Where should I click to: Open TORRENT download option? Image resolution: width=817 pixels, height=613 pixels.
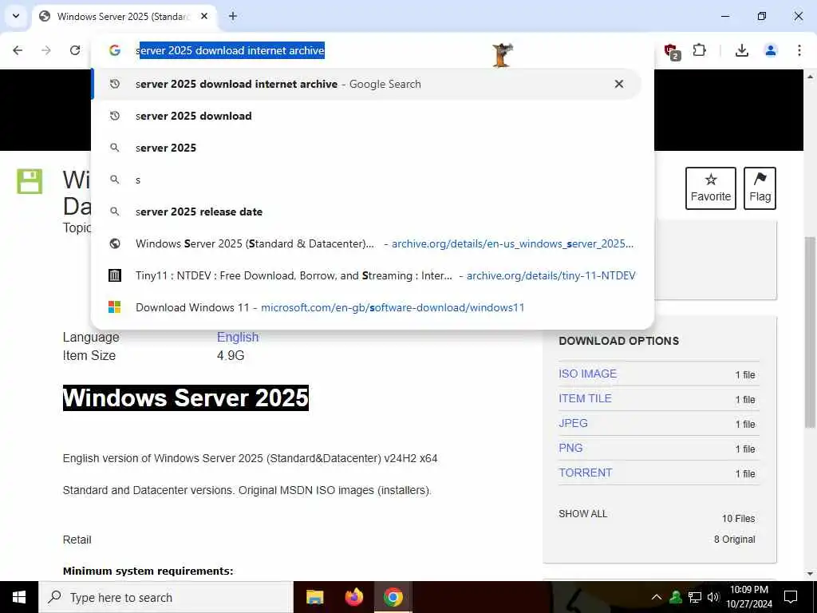pos(585,473)
